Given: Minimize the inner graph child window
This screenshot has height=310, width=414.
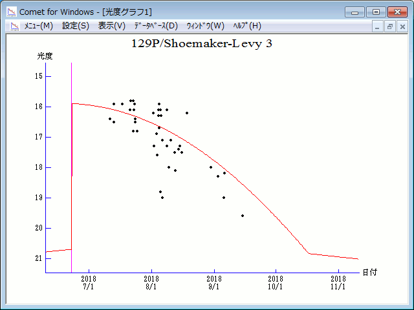Looking at the screenshot, I should pos(378,26).
